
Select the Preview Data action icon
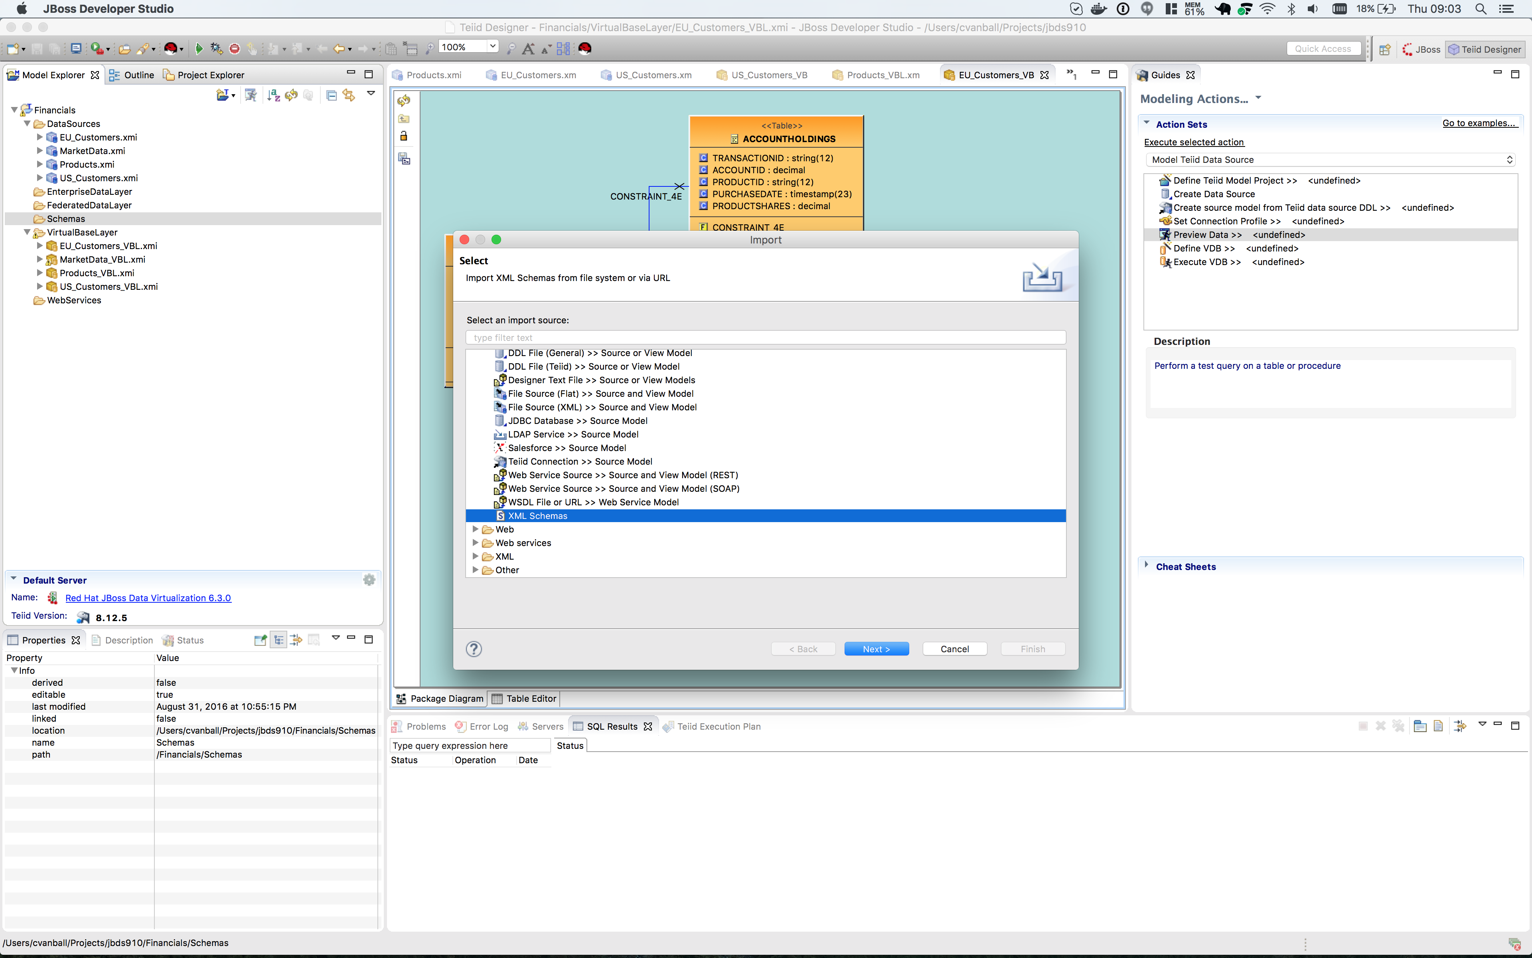tap(1165, 234)
